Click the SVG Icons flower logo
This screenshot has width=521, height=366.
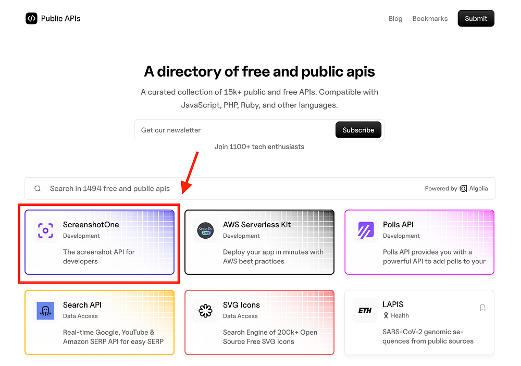click(x=205, y=311)
